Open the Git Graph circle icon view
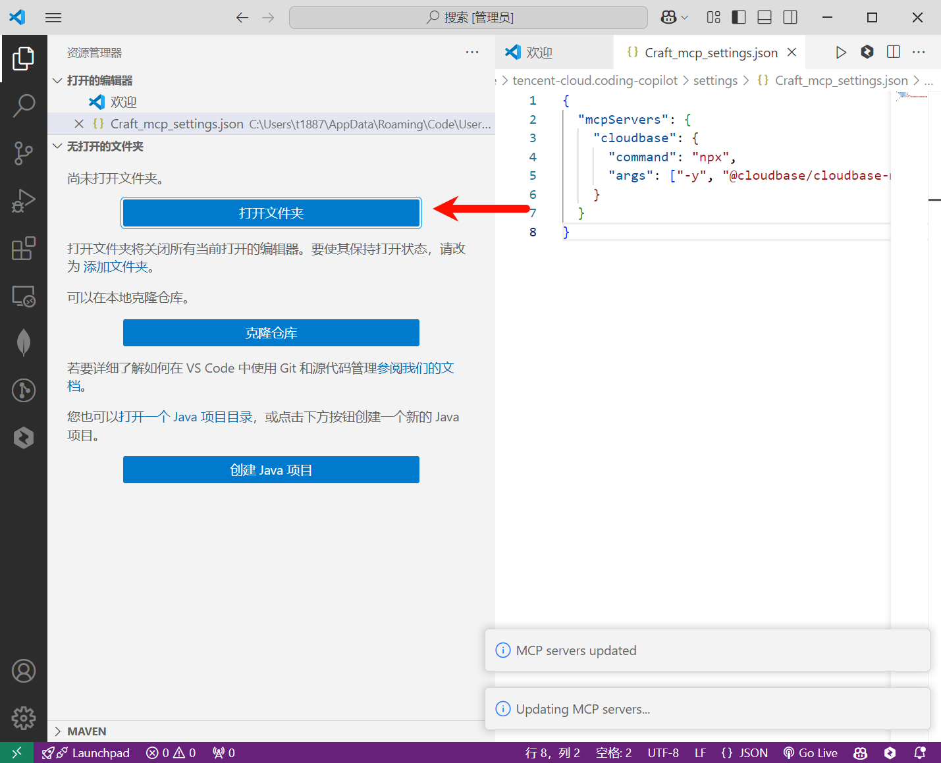 [24, 390]
